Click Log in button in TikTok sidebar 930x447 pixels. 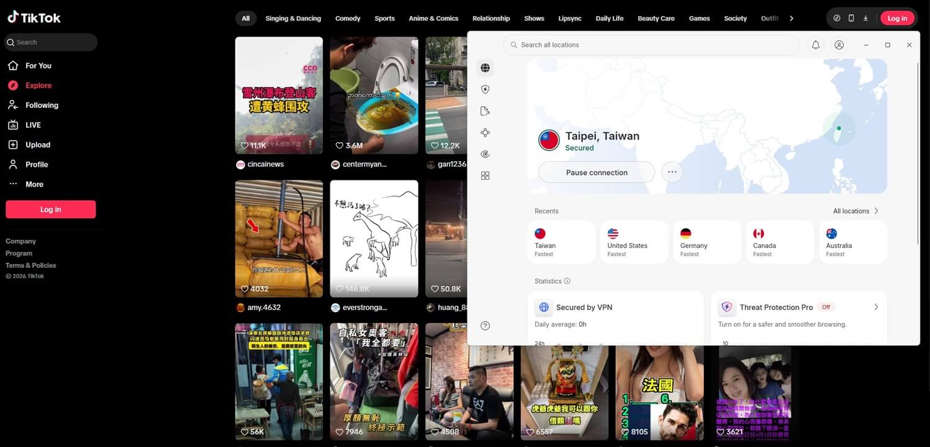(51, 210)
